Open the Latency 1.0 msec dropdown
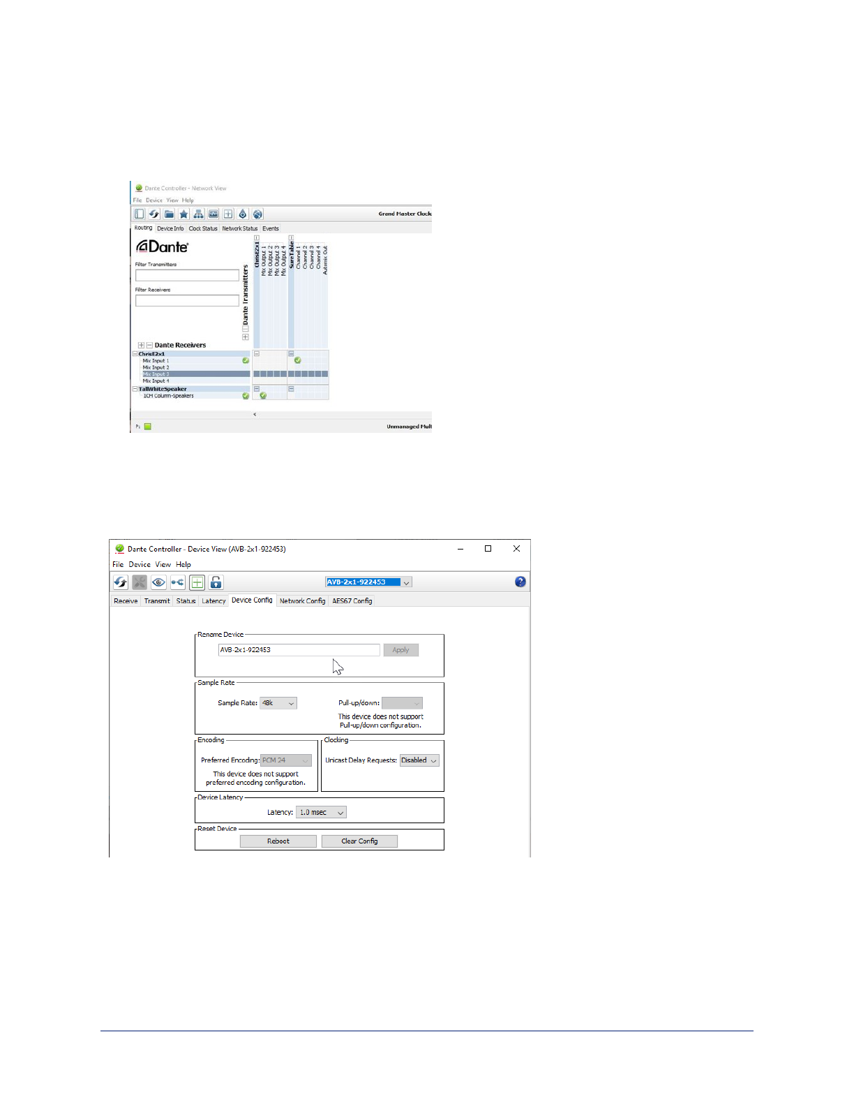The width and height of the screenshot is (854, 1106). 321,812
